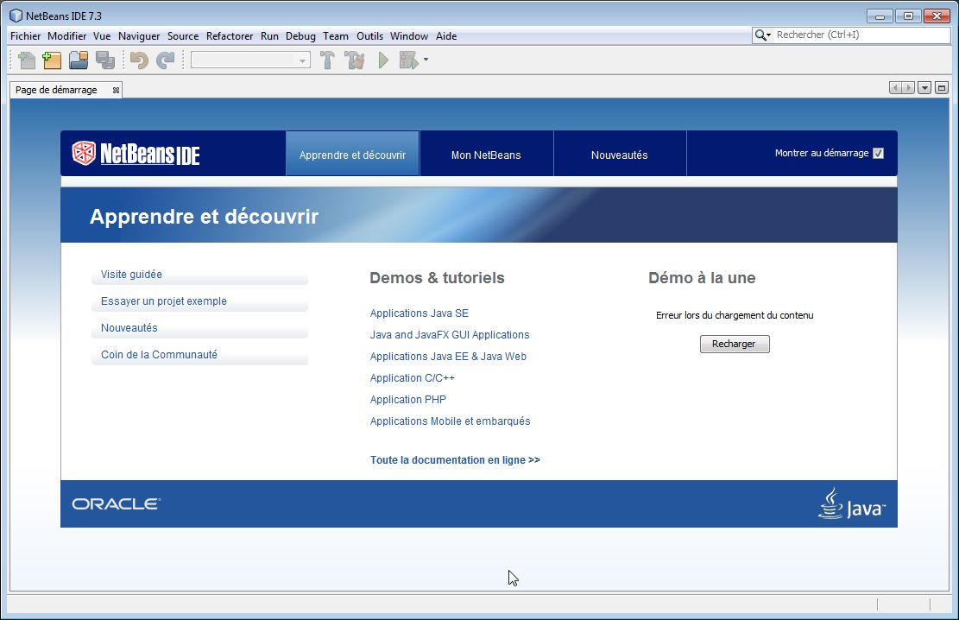This screenshot has height=620, width=959.
Task: Click the Open Project toolbar icon
Action: (x=79, y=60)
